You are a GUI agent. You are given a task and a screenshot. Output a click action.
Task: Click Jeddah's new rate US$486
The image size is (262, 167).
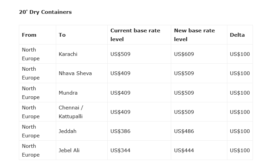(x=184, y=131)
